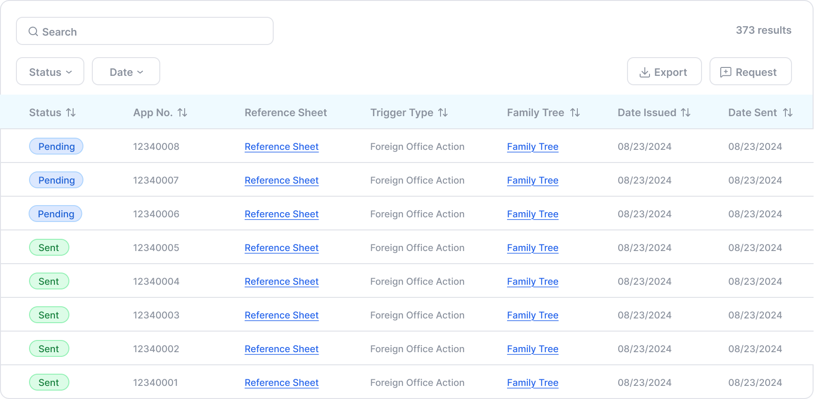Click the Reference Sheet column header
The height and width of the screenshot is (399, 814).
pos(285,112)
